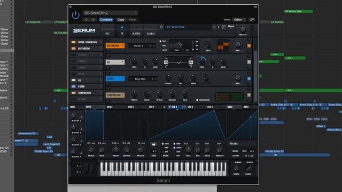
Task: Click the Macro 1 knob
Action: point(73,115)
